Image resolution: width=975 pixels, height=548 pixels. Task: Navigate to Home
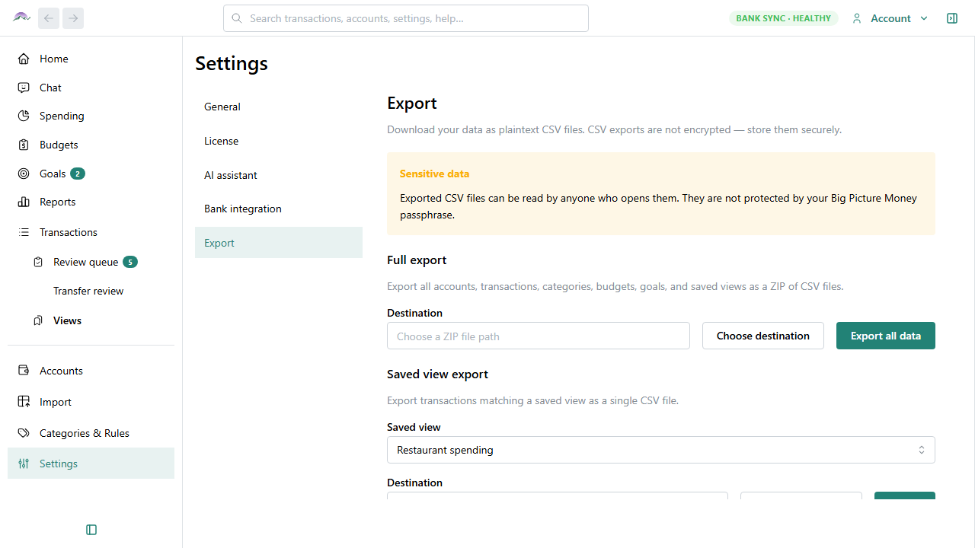91,59
